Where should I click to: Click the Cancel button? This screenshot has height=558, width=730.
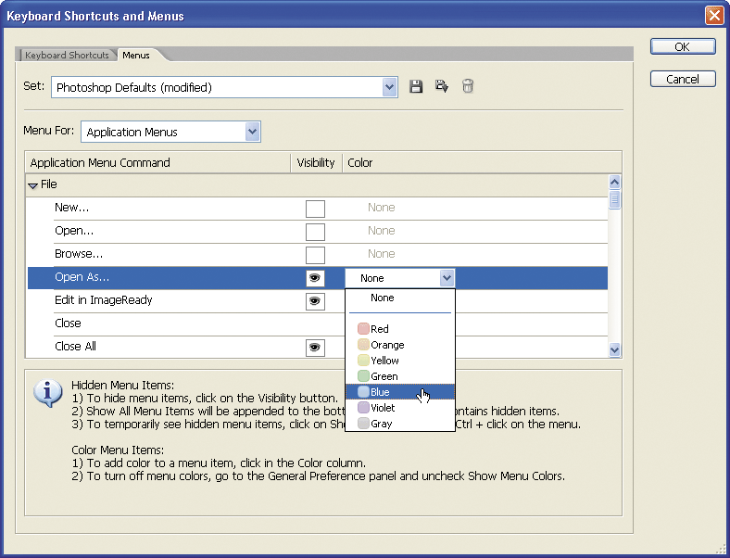682,79
